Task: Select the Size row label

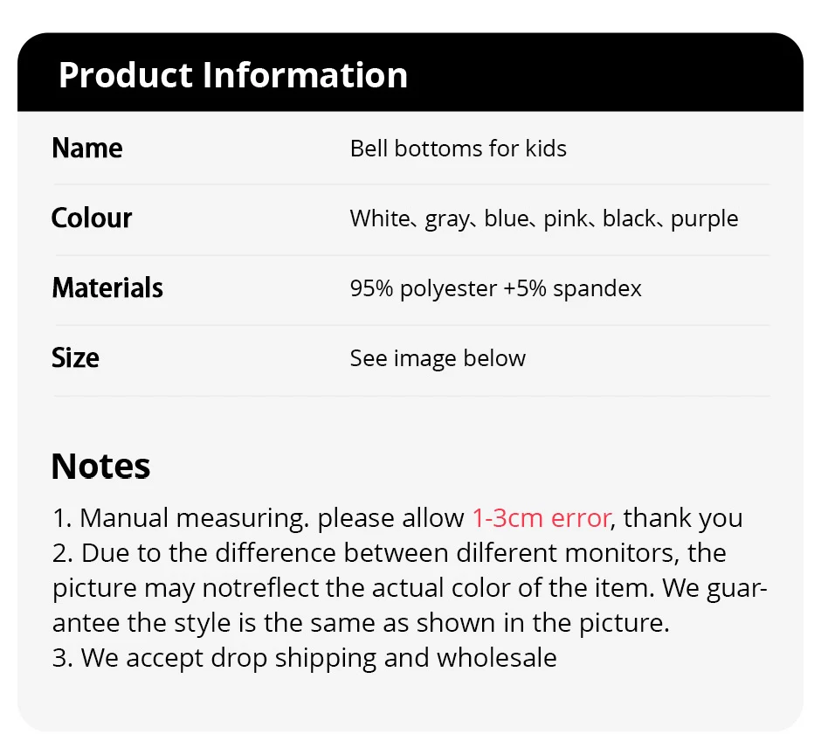Action: [x=75, y=358]
